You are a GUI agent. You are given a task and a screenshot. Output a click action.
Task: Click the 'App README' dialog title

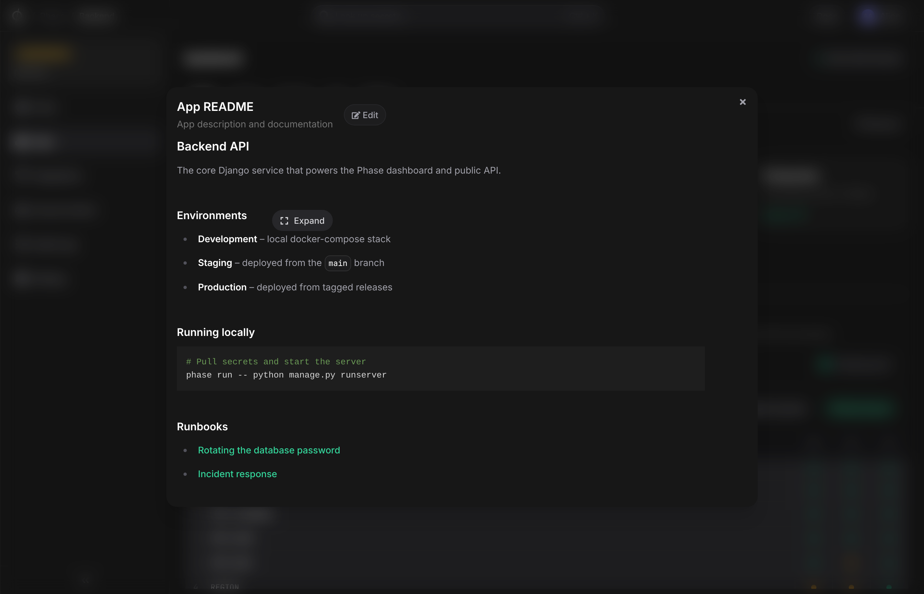coord(215,107)
